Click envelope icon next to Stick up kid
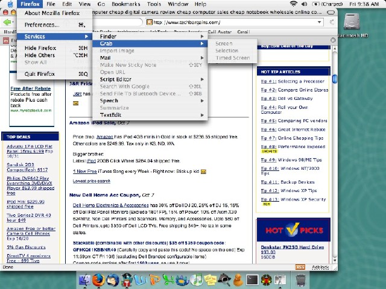Image resolution: width=386 pixels, height=289 pixels. click(x=203, y=171)
